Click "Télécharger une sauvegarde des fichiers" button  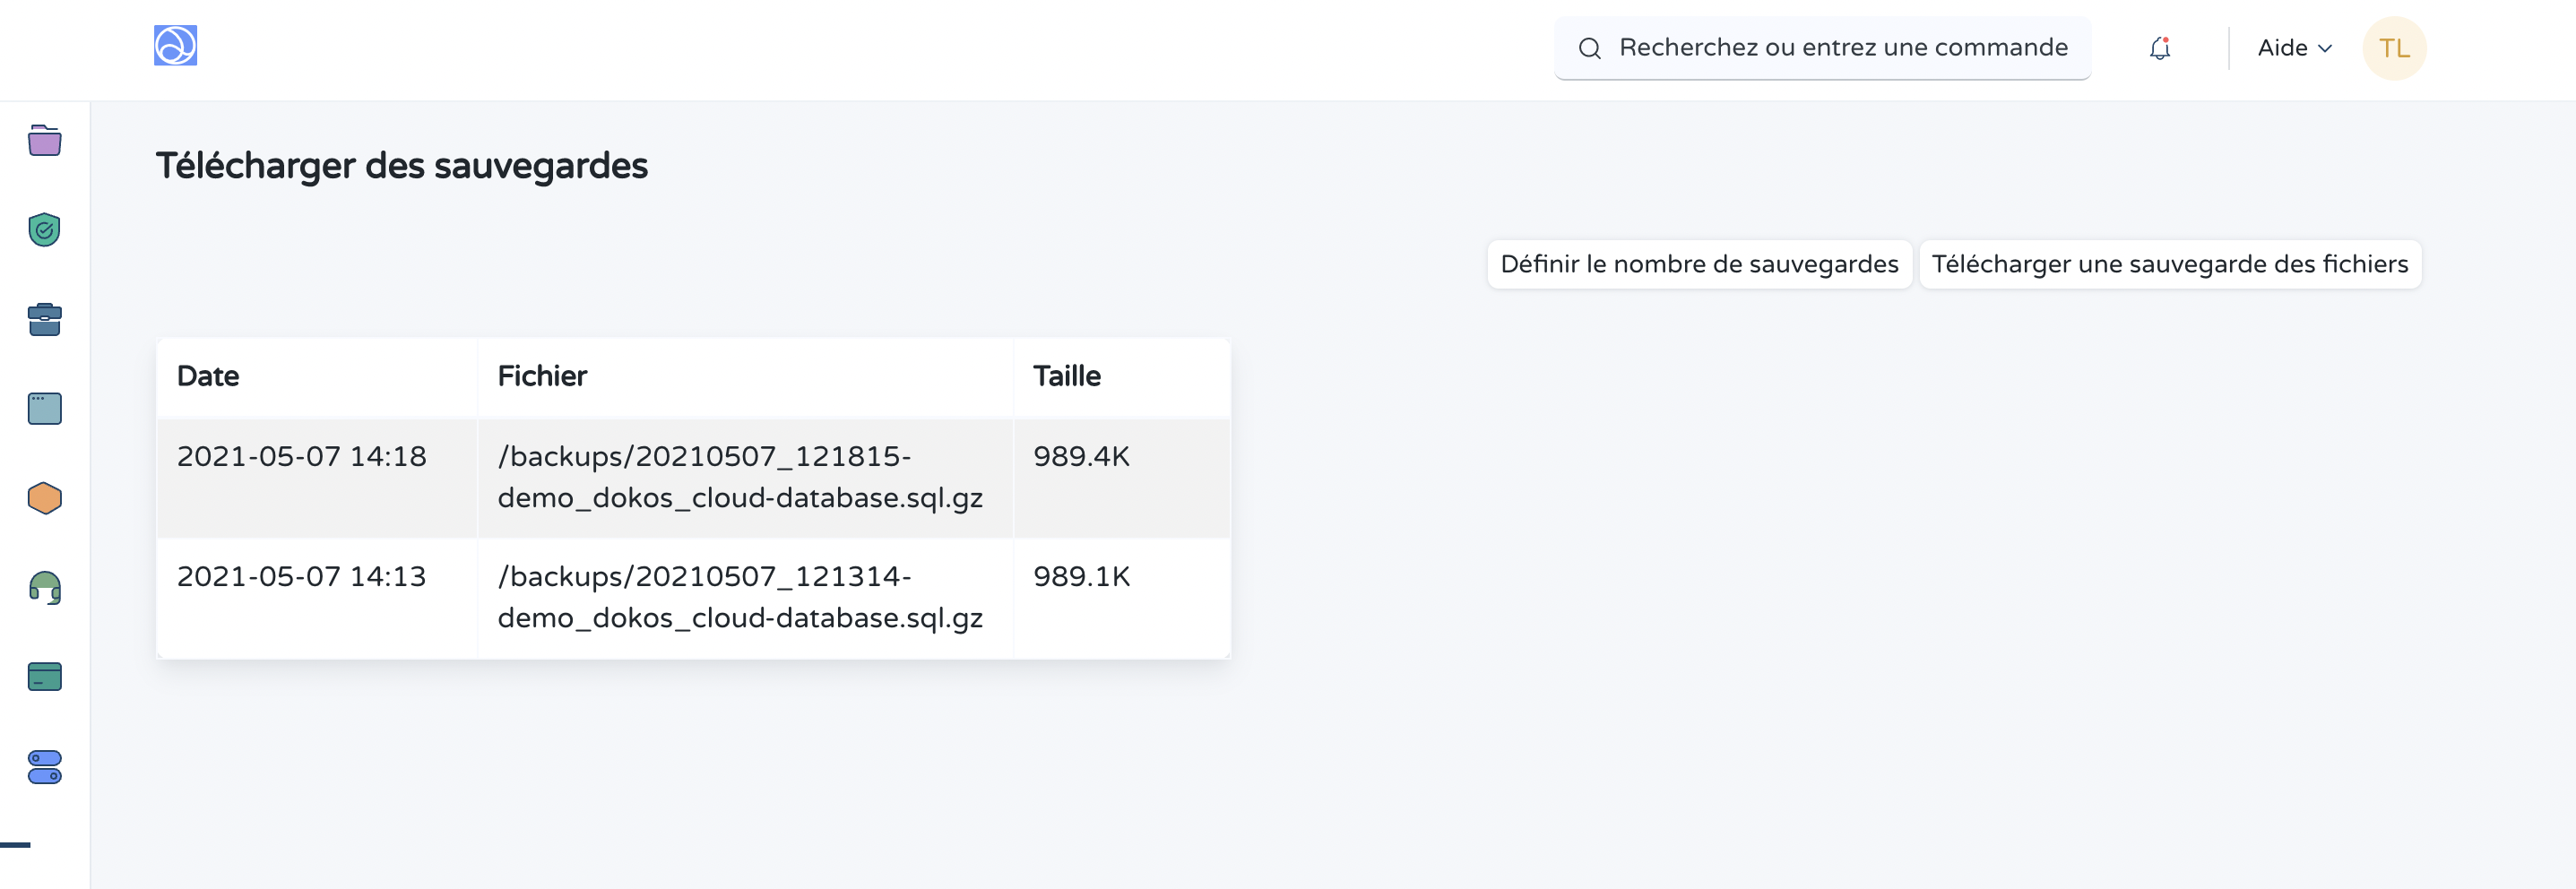pyautogui.click(x=2169, y=264)
